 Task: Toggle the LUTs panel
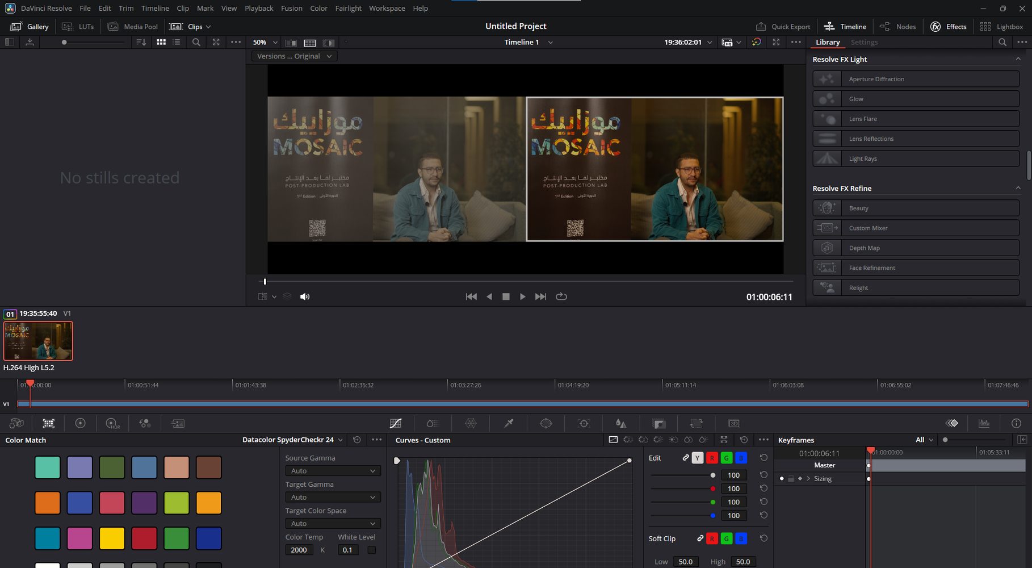(x=78, y=26)
